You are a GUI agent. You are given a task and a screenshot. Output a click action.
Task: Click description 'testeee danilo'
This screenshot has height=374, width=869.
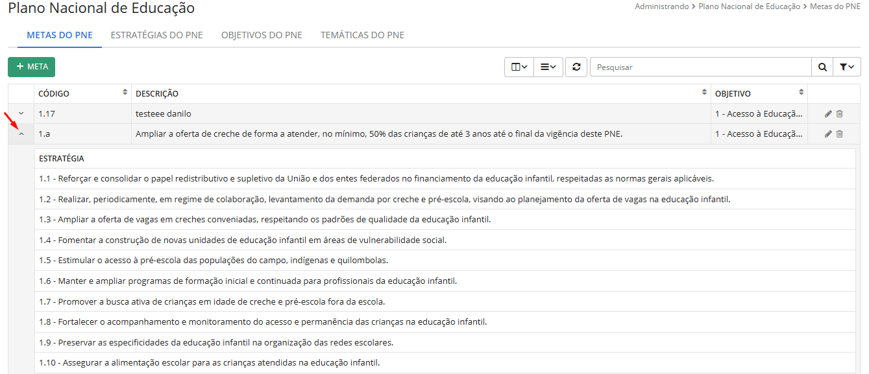(164, 114)
